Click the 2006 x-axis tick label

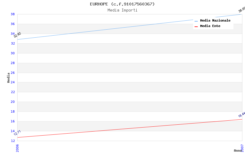(17, 148)
